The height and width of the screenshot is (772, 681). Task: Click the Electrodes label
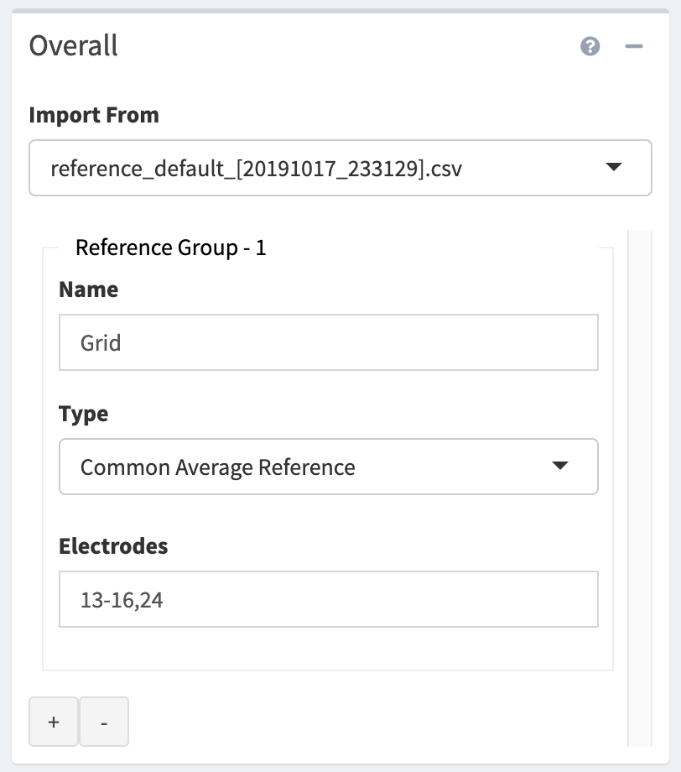pos(113,546)
